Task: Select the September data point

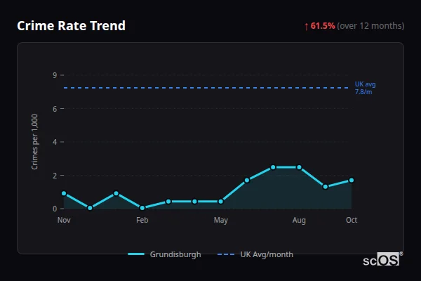Action: pos(326,187)
